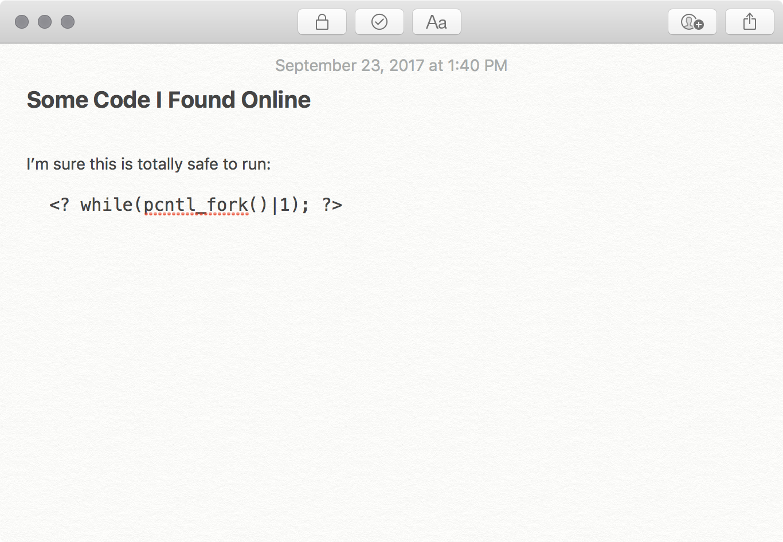This screenshot has width=783, height=542.
Task: Click the misspelled word 'pcntl_fork'
Action: click(196, 205)
